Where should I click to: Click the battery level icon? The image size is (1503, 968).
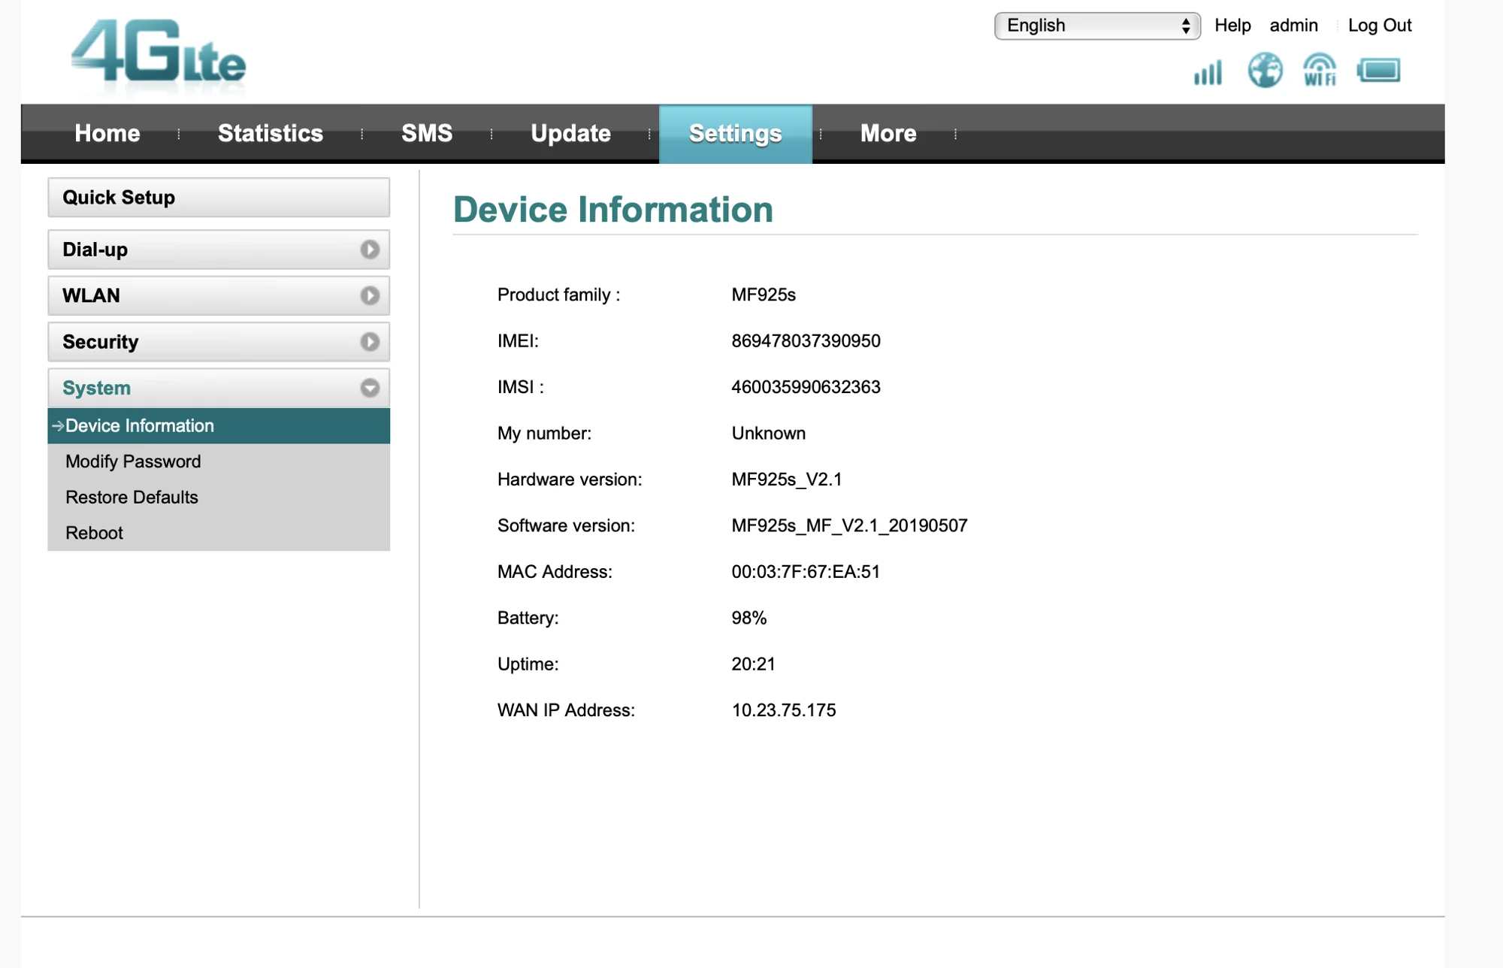pos(1378,71)
